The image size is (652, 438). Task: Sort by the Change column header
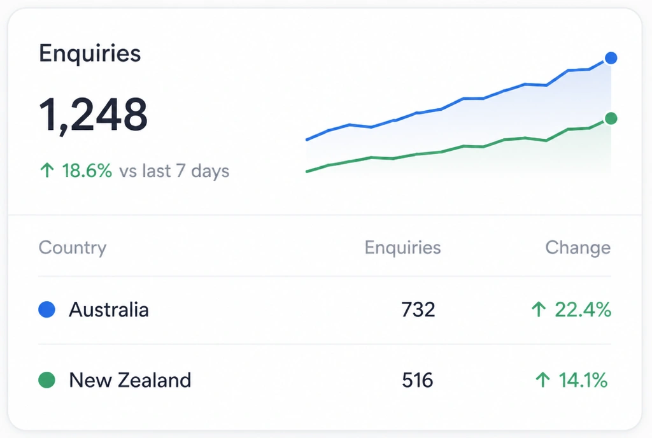(x=578, y=248)
